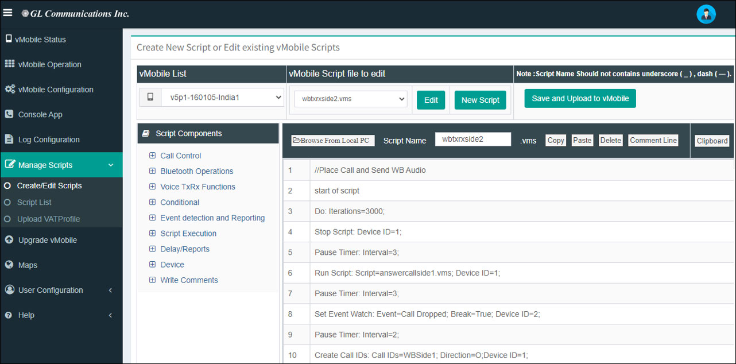Expand the Bluetooth Operations group

click(152, 171)
